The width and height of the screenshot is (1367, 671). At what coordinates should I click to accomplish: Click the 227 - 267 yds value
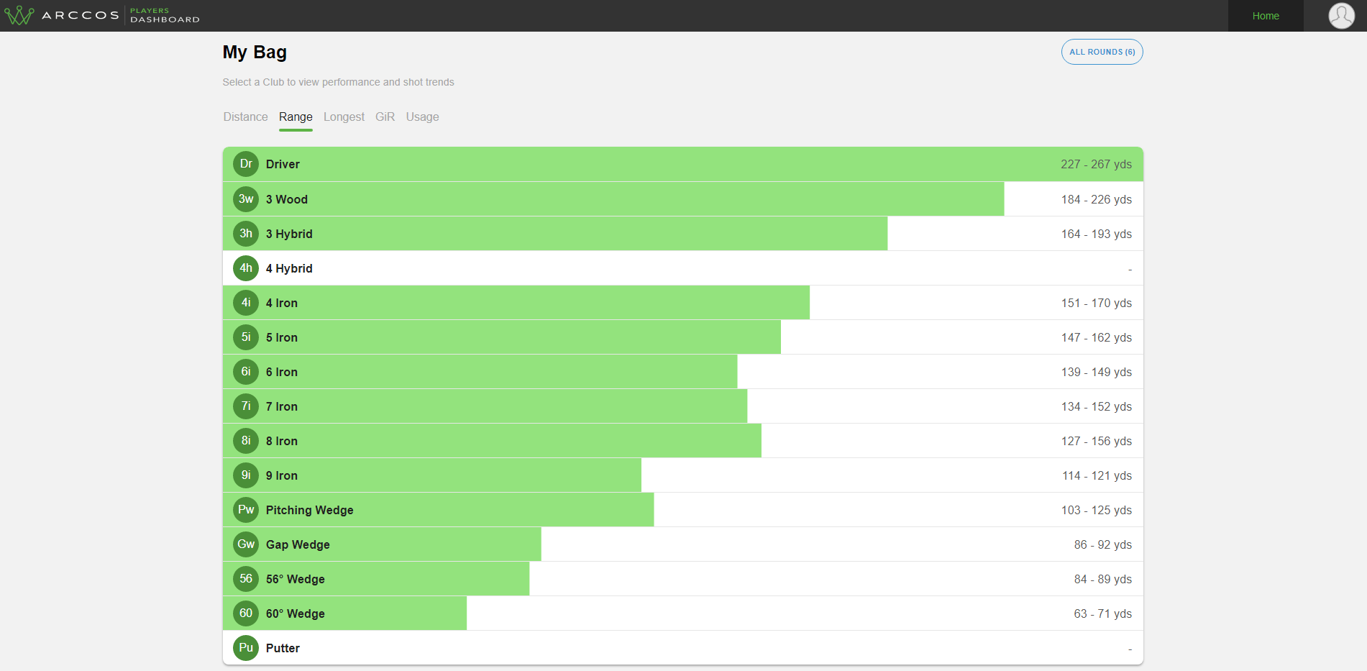coord(1096,164)
